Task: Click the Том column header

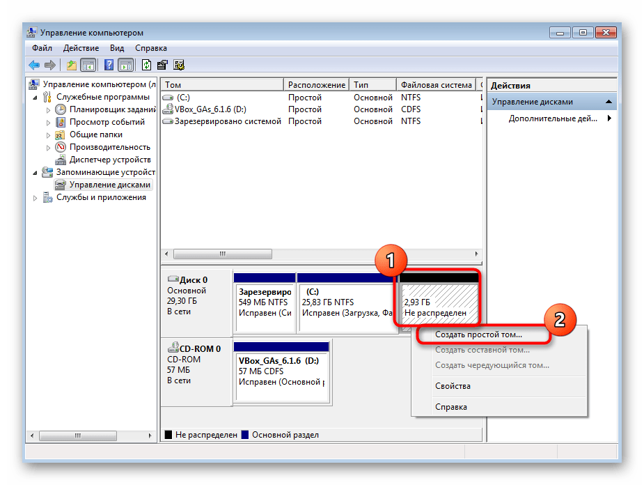Action: pyautogui.click(x=222, y=85)
